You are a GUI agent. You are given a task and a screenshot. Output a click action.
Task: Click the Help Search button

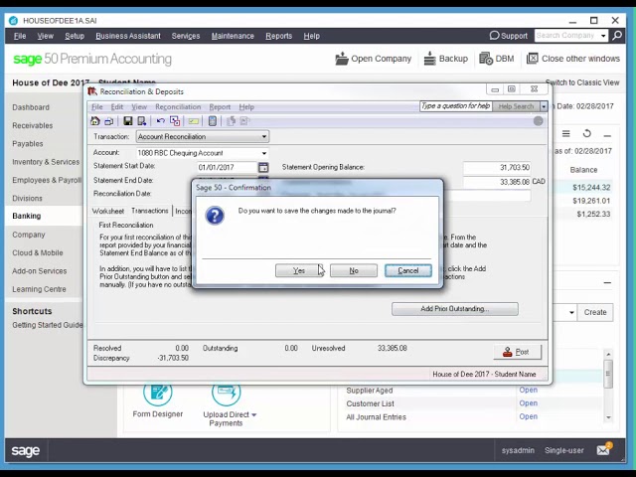[516, 106]
